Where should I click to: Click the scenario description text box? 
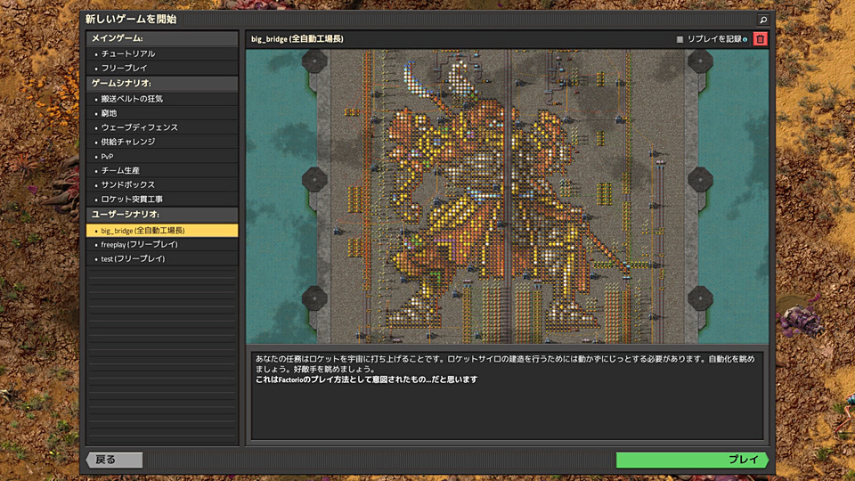[507, 395]
